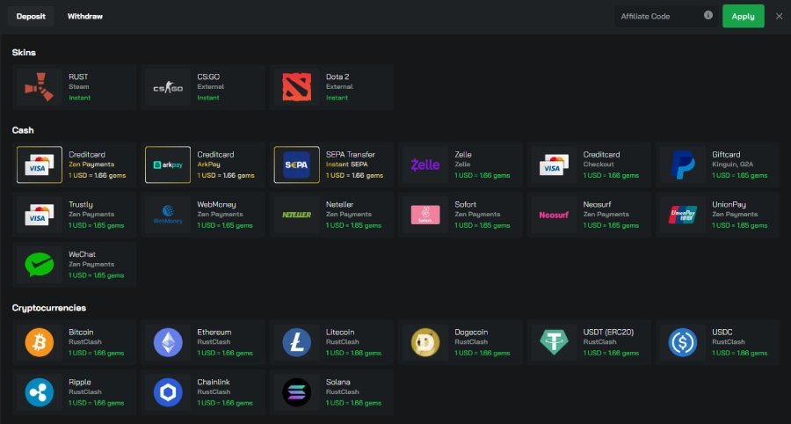791x424 pixels.
Task: Click the Zen Payments Creditcard Visa icon
Action: [x=40, y=164]
